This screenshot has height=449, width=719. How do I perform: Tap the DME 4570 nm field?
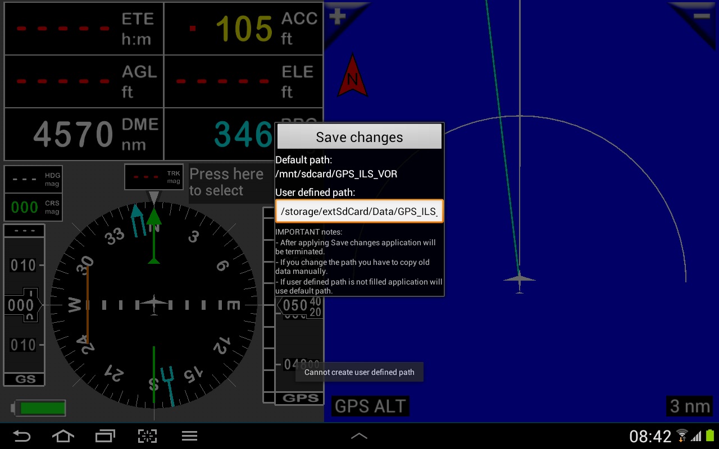(84, 134)
